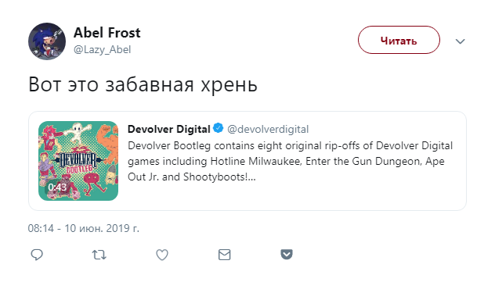The width and height of the screenshot is (495, 282).
Task: Click the quoted text starting 'Devolver Bootleg contains'
Action: coord(290,161)
